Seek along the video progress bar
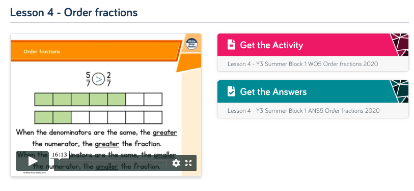The image size is (414, 191). (113, 163)
